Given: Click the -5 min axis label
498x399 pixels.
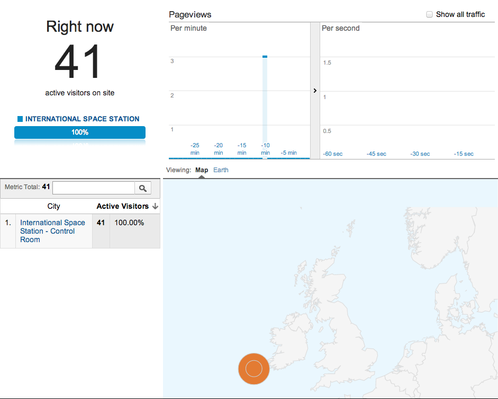Looking at the screenshot, I should click(x=289, y=153).
